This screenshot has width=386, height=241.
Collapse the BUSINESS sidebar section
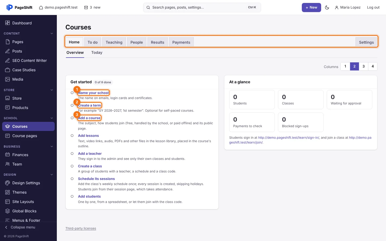click(52, 146)
